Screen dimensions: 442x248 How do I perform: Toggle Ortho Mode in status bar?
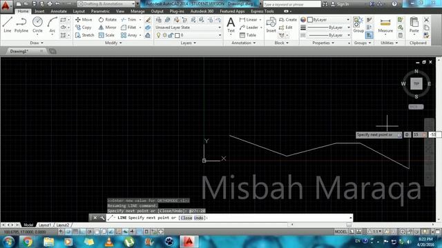tap(82, 231)
